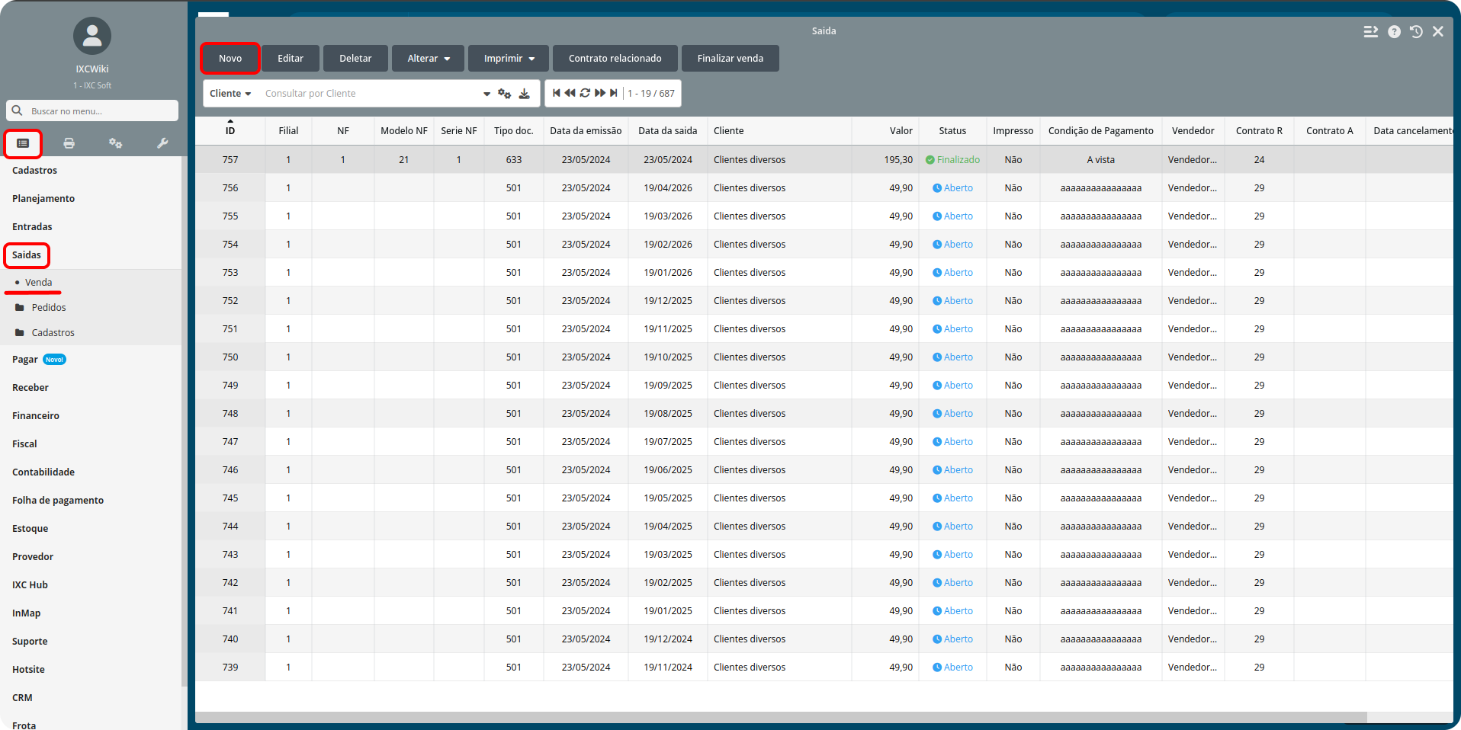Sort by Condição de Pagamento header

pos(1100,130)
